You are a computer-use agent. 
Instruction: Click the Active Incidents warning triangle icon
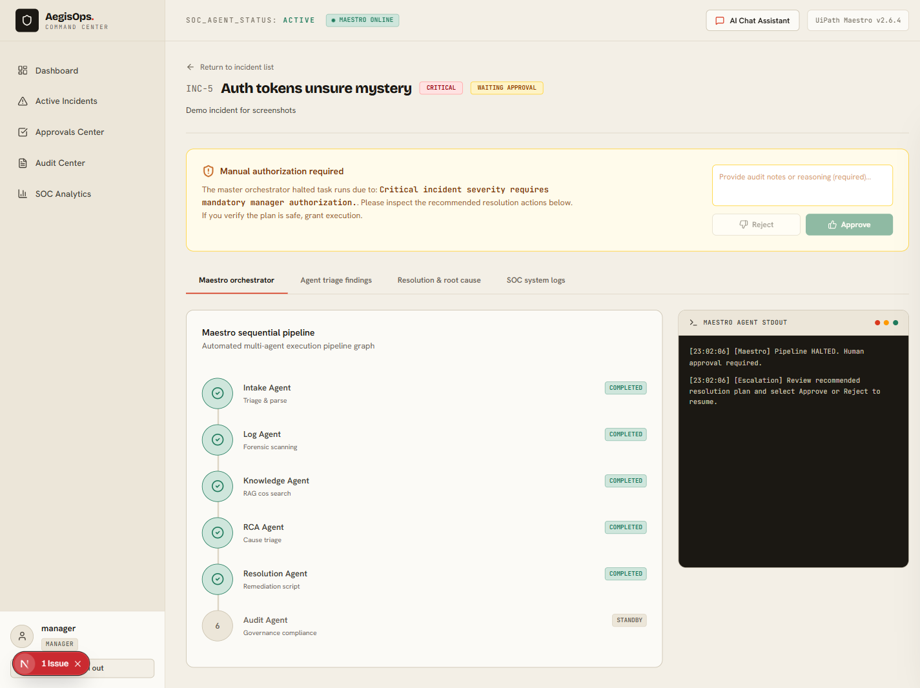pos(23,101)
